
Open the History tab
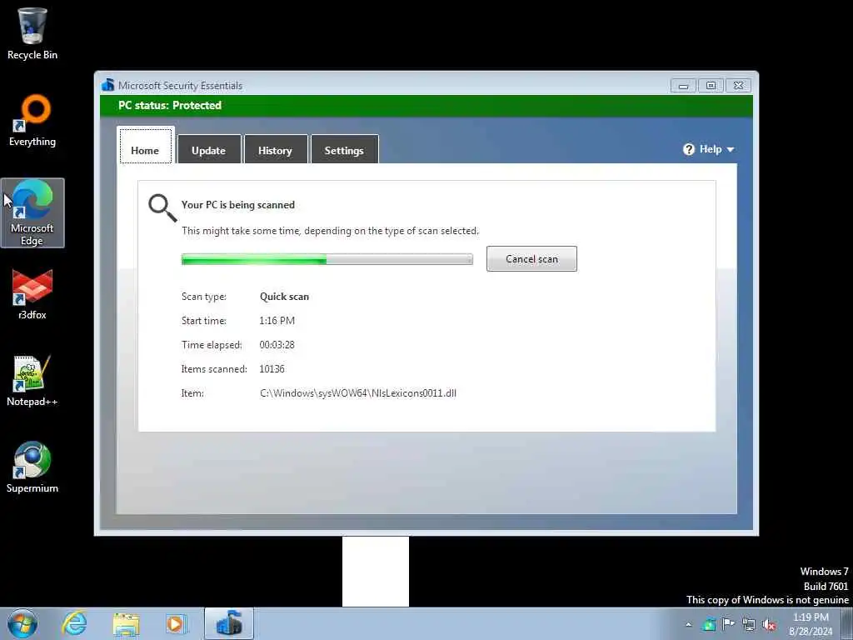(275, 149)
